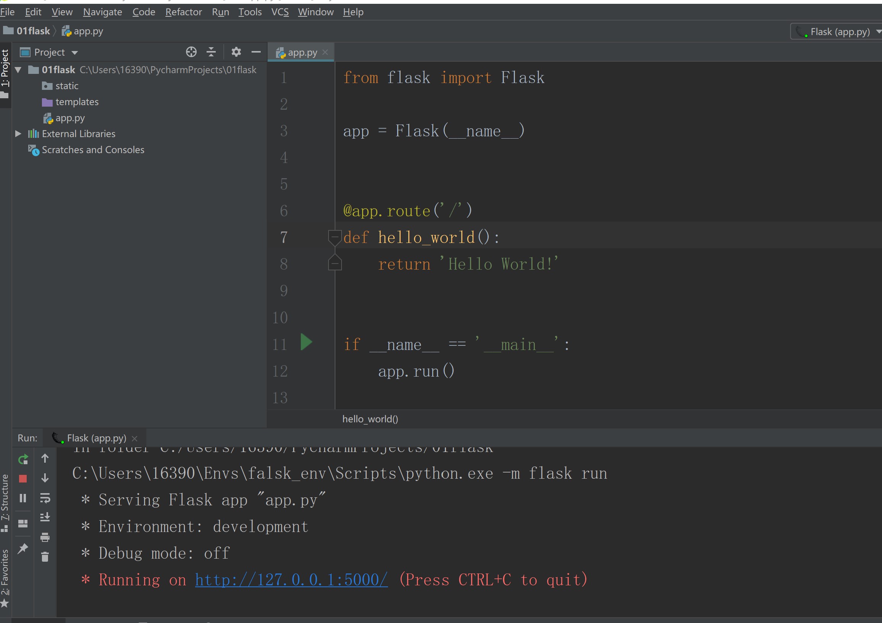Open the Window menu
Screen dimensions: 882x623
(316, 12)
